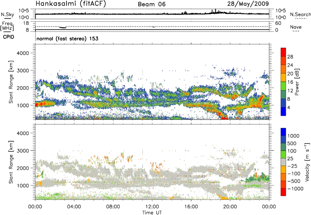Click the 1000 tick of the velocity panel

click(x=23, y=186)
